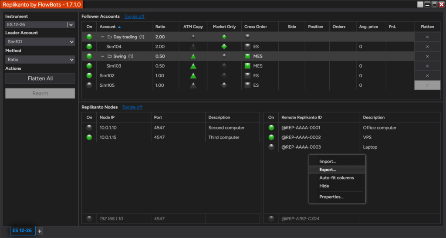The image size is (446, 238).
Task: Click new remote ID field @REP-A1B2-C3D4
Action: pyautogui.click(x=319, y=219)
